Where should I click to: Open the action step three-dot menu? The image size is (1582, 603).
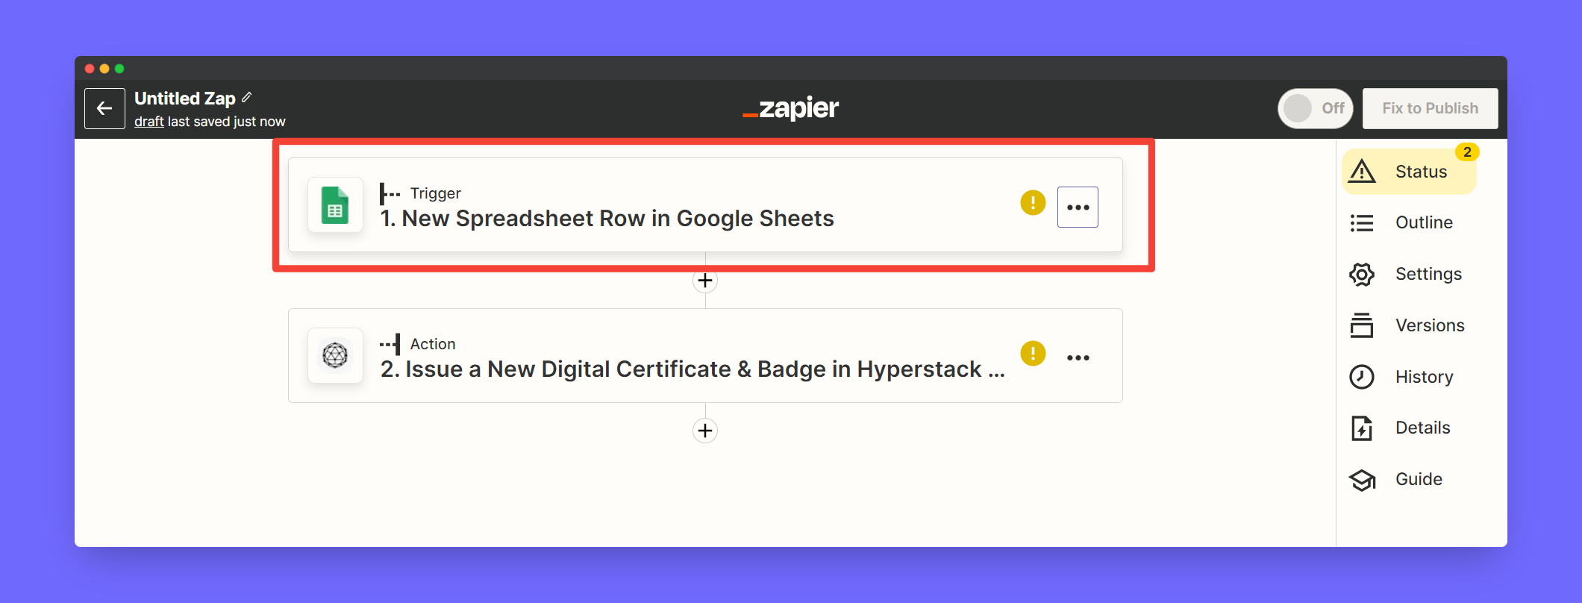[x=1078, y=358]
